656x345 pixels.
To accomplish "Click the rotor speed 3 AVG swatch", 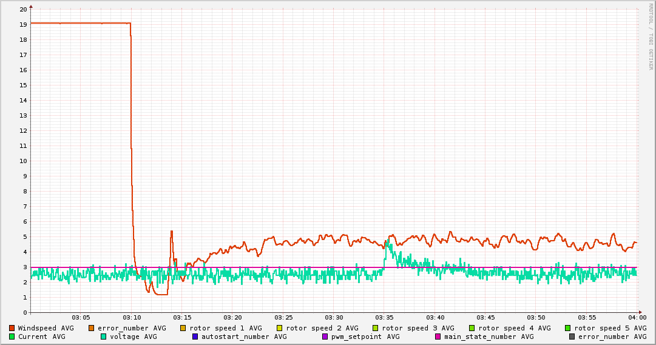I will [376, 328].
